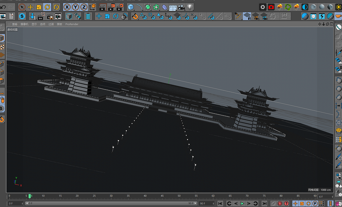This screenshot has width=342, height=207.
Task: Toggle the X axis lock
Action: pyautogui.click(x=67, y=7)
